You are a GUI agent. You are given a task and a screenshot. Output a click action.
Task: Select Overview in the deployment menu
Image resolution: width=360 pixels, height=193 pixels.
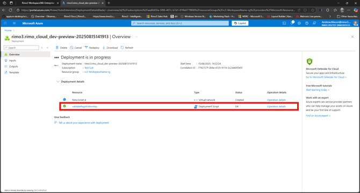[x=25, y=55]
